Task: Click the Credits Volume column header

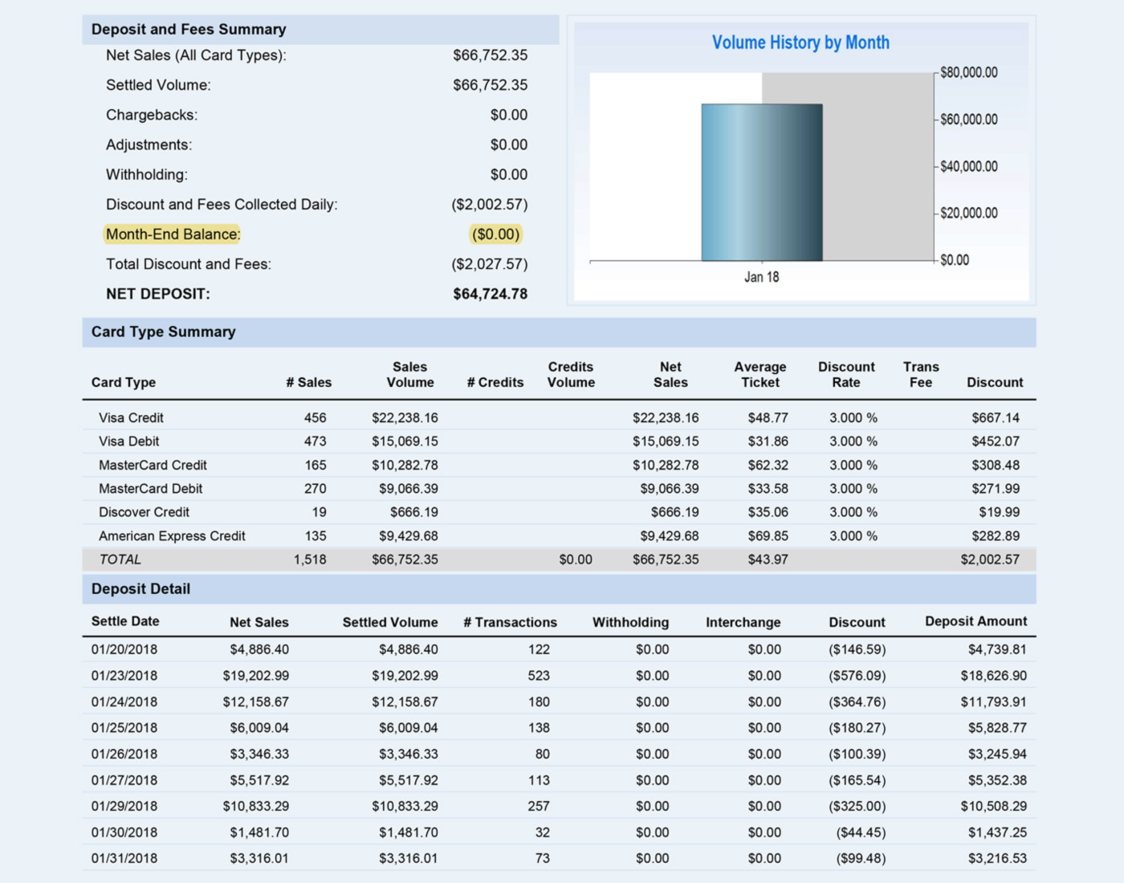Action: (x=571, y=375)
